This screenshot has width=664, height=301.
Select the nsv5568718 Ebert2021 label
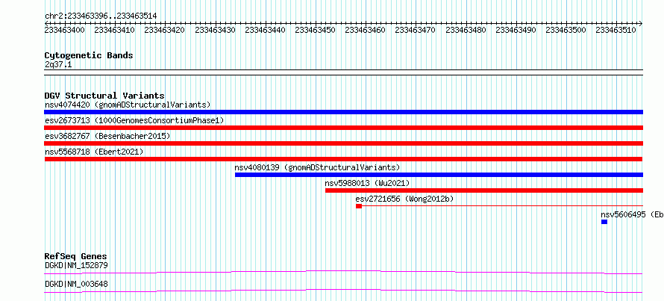click(x=94, y=152)
